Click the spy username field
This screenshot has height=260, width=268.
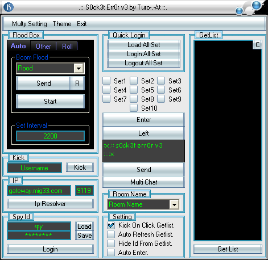[x=39, y=227]
